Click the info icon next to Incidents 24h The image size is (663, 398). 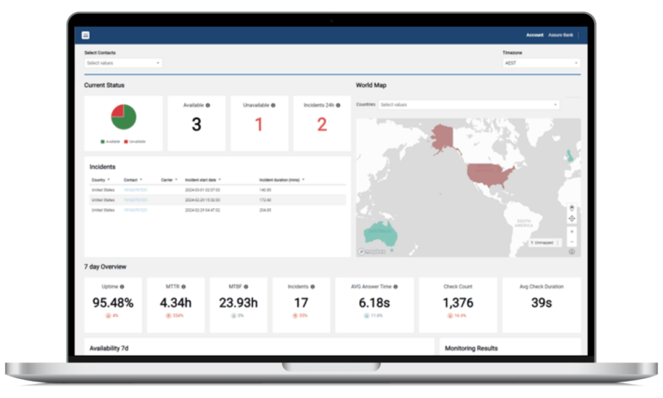coord(338,105)
